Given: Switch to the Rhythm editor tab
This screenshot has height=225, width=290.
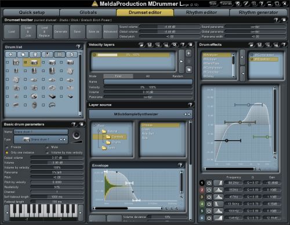Looking at the screenshot, I should pos(201,12).
